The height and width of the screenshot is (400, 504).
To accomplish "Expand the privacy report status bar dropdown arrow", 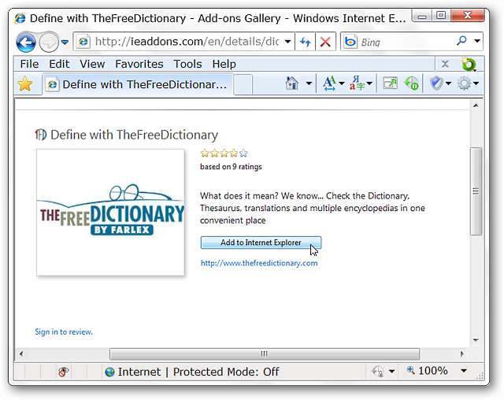I will coord(392,372).
